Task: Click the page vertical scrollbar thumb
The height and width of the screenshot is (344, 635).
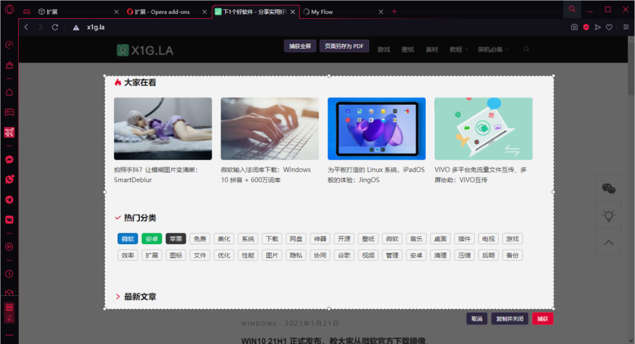Action: tap(631, 69)
